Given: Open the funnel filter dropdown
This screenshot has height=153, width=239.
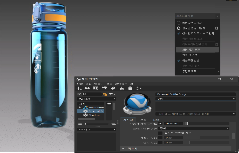Looking at the screenshot, I should point(112,94).
